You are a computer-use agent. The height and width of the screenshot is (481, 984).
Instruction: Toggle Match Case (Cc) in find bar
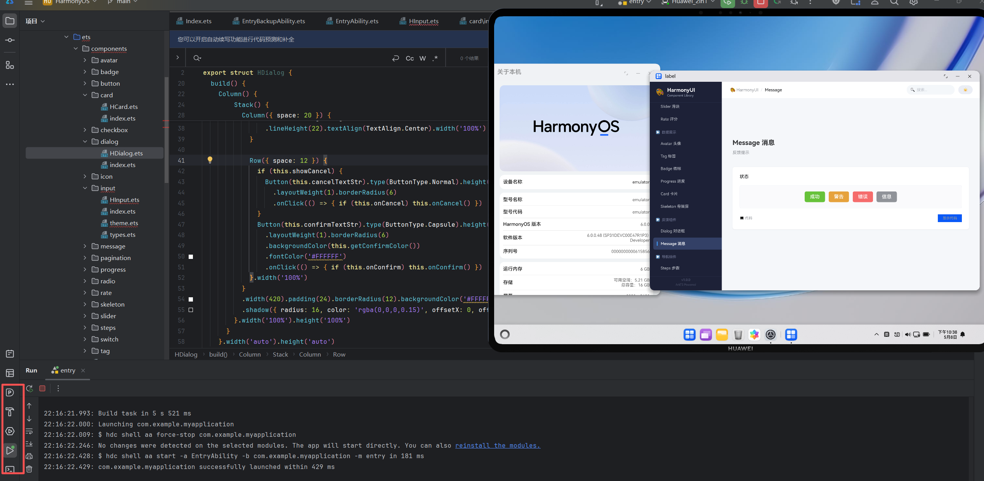(x=410, y=58)
